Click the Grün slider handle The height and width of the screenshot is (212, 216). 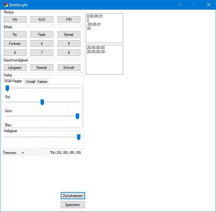tap(42, 102)
